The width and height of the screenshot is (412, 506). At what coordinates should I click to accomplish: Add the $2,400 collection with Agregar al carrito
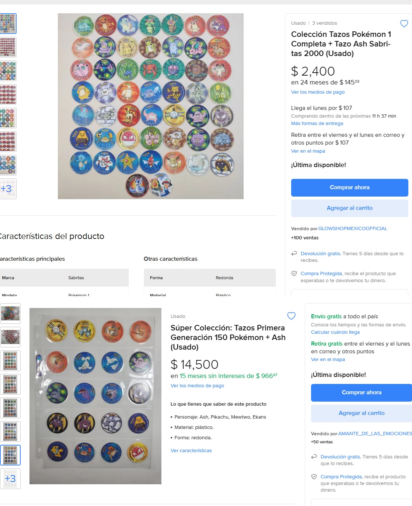click(x=349, y=208)
